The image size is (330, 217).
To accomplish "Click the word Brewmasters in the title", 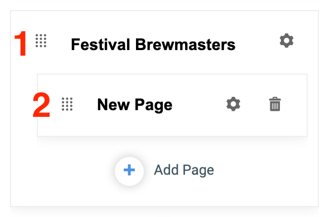I will tap(186, 45).
